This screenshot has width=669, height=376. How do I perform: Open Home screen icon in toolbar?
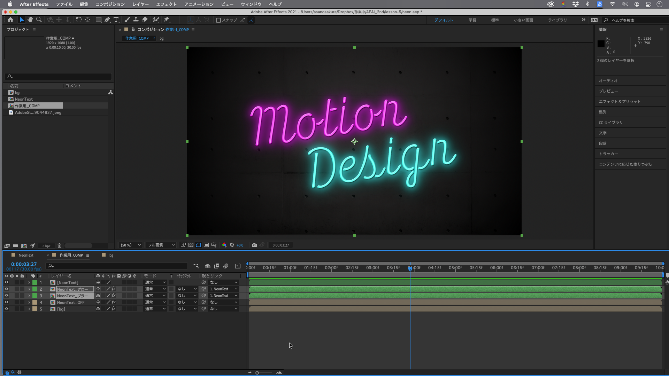(x=10, y=20)
